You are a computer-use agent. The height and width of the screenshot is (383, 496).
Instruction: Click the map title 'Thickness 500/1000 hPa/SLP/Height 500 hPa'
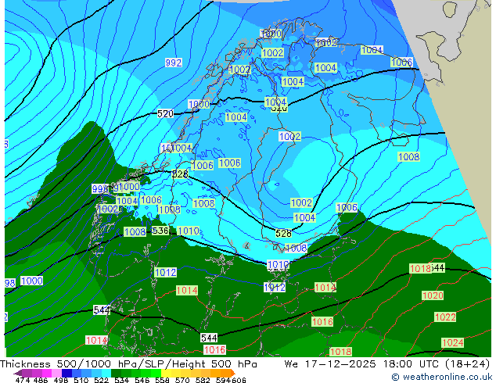[x=128, y=364]
